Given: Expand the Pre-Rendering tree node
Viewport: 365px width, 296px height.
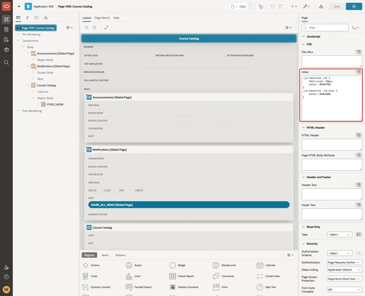Looking at the screenshot, I should 18,34.
